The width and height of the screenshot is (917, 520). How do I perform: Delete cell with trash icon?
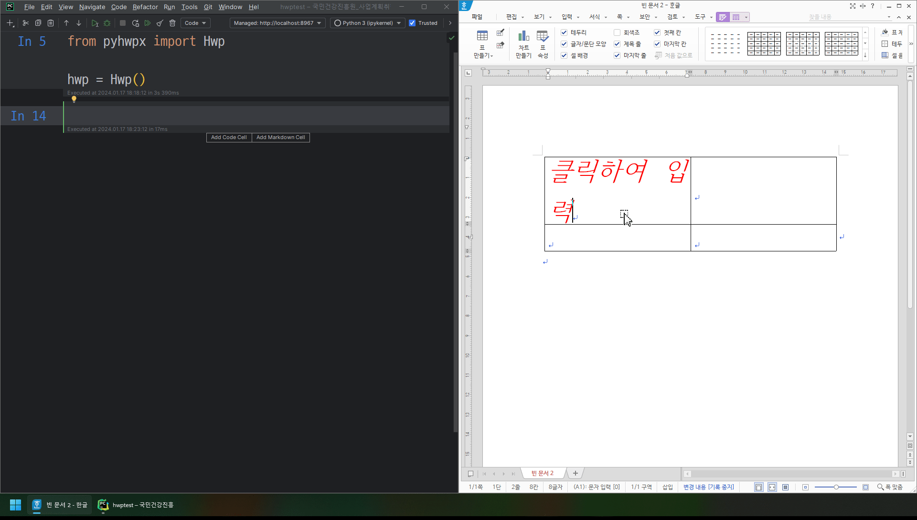pyautogui.click(x=172, y=23)
